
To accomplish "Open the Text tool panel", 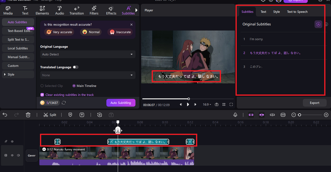I will pyautogui.click(x=25, y=10).
